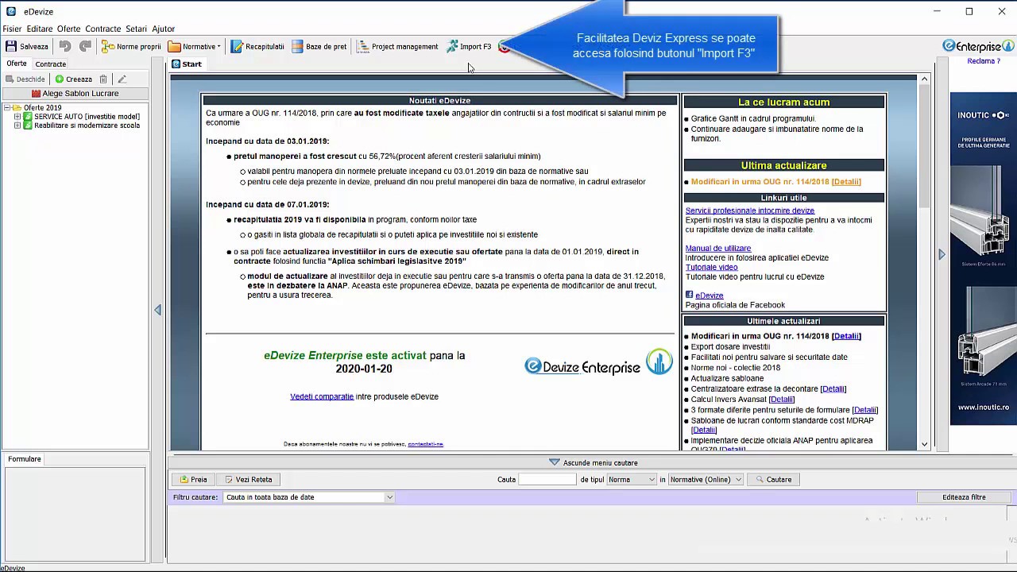Click the Ascunde meniu cautare arrow
The height and width of the screenshot is (572, 1017).
click(555, 462)
